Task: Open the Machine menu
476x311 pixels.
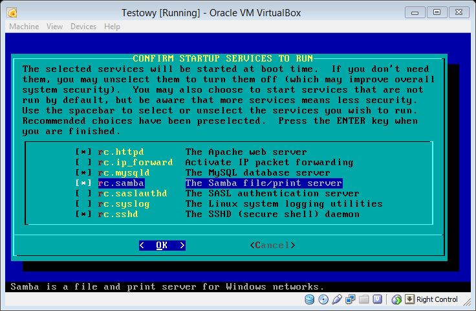Action: (x=24, y=27)
